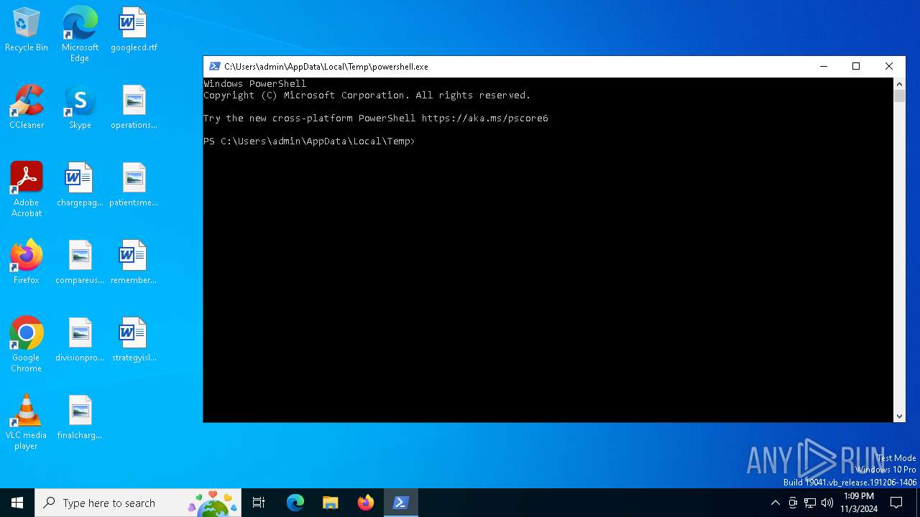Click the taskbar search box
This screenshot has height=517, width=920.
tap(138, 503)
